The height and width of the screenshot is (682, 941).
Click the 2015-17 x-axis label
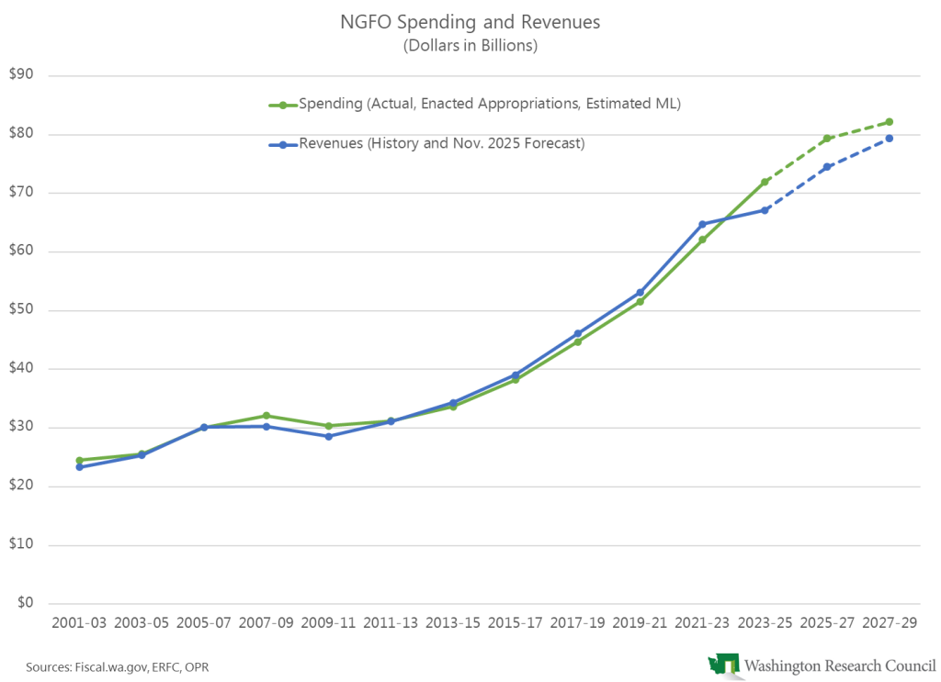click(x=516, y=623)
